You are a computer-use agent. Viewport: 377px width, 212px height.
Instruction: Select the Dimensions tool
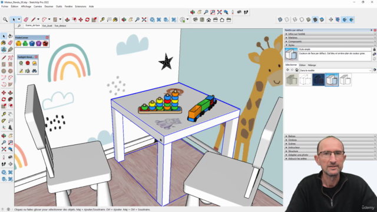[11, 114]
